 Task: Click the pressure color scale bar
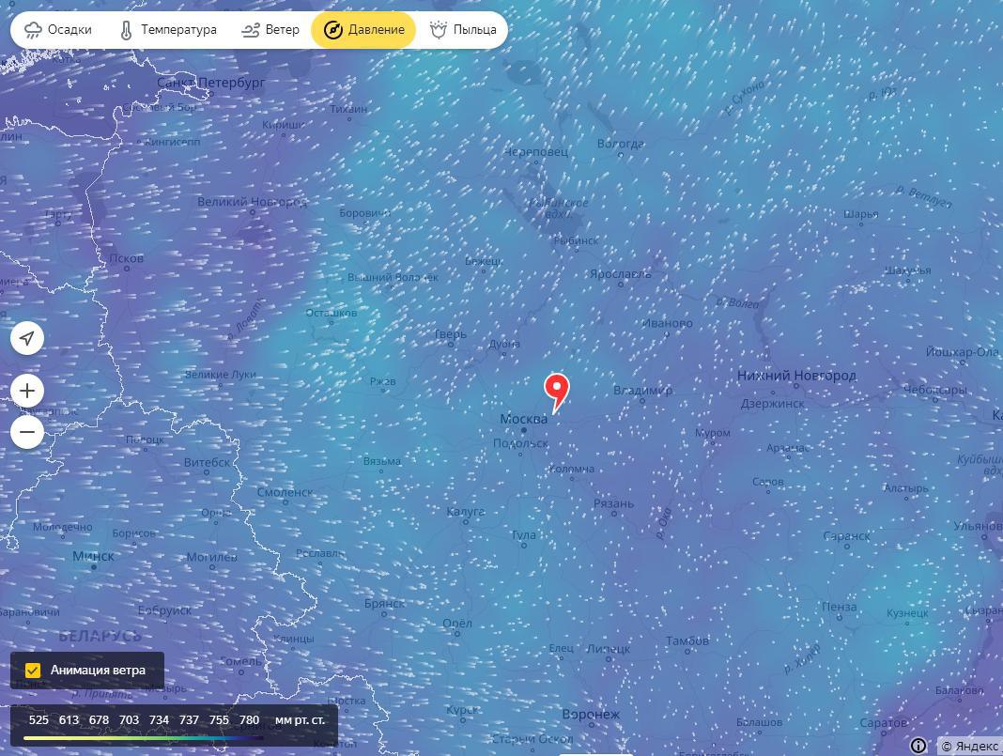point(144,738)
